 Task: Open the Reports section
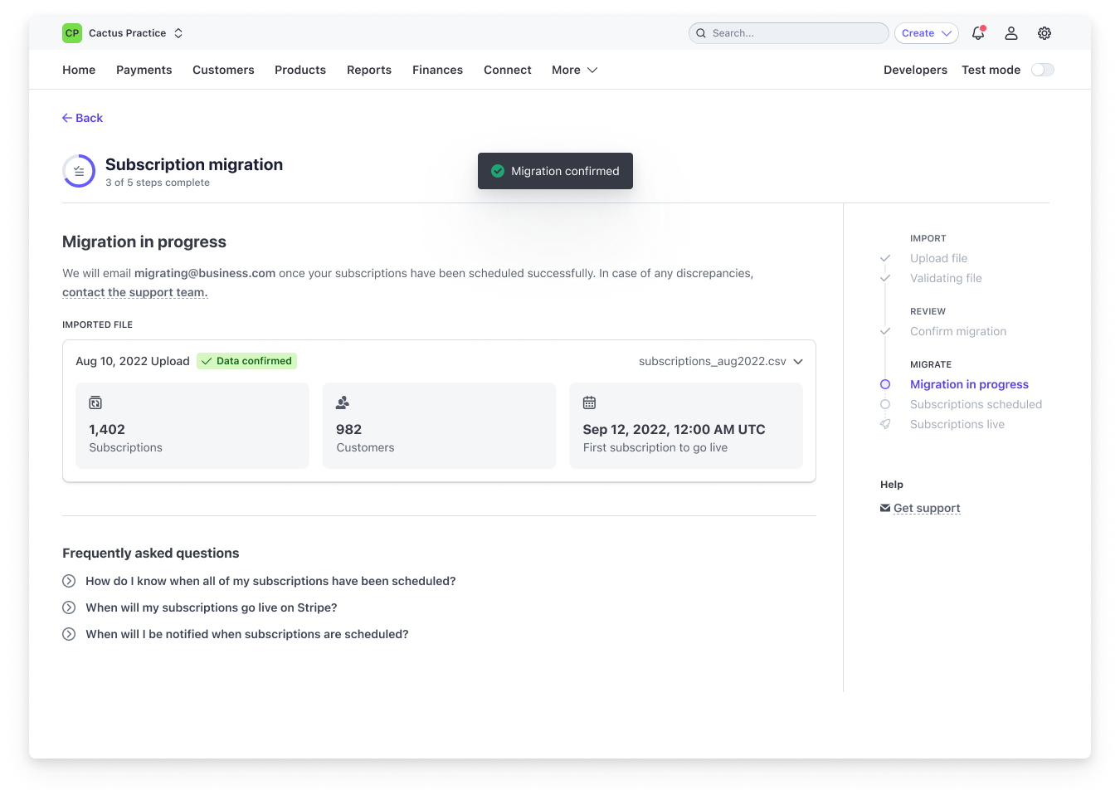368,70
